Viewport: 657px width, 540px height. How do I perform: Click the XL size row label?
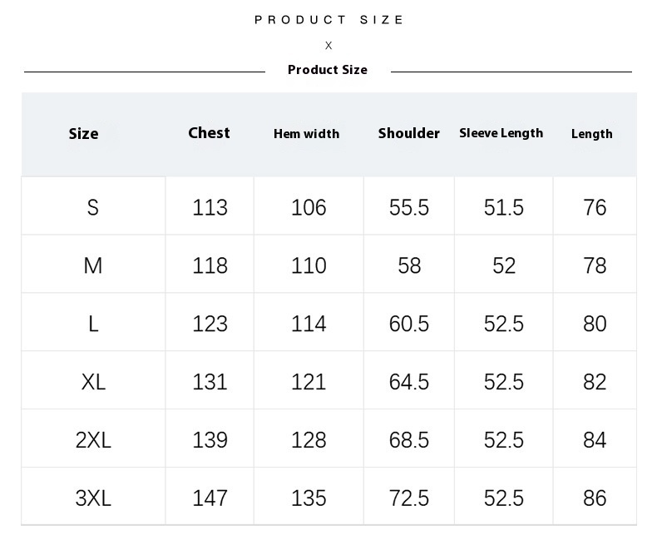click(x=93, y=382)
